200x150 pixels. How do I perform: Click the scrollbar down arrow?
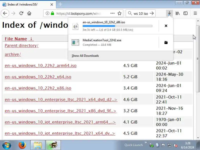coord(198,138)
